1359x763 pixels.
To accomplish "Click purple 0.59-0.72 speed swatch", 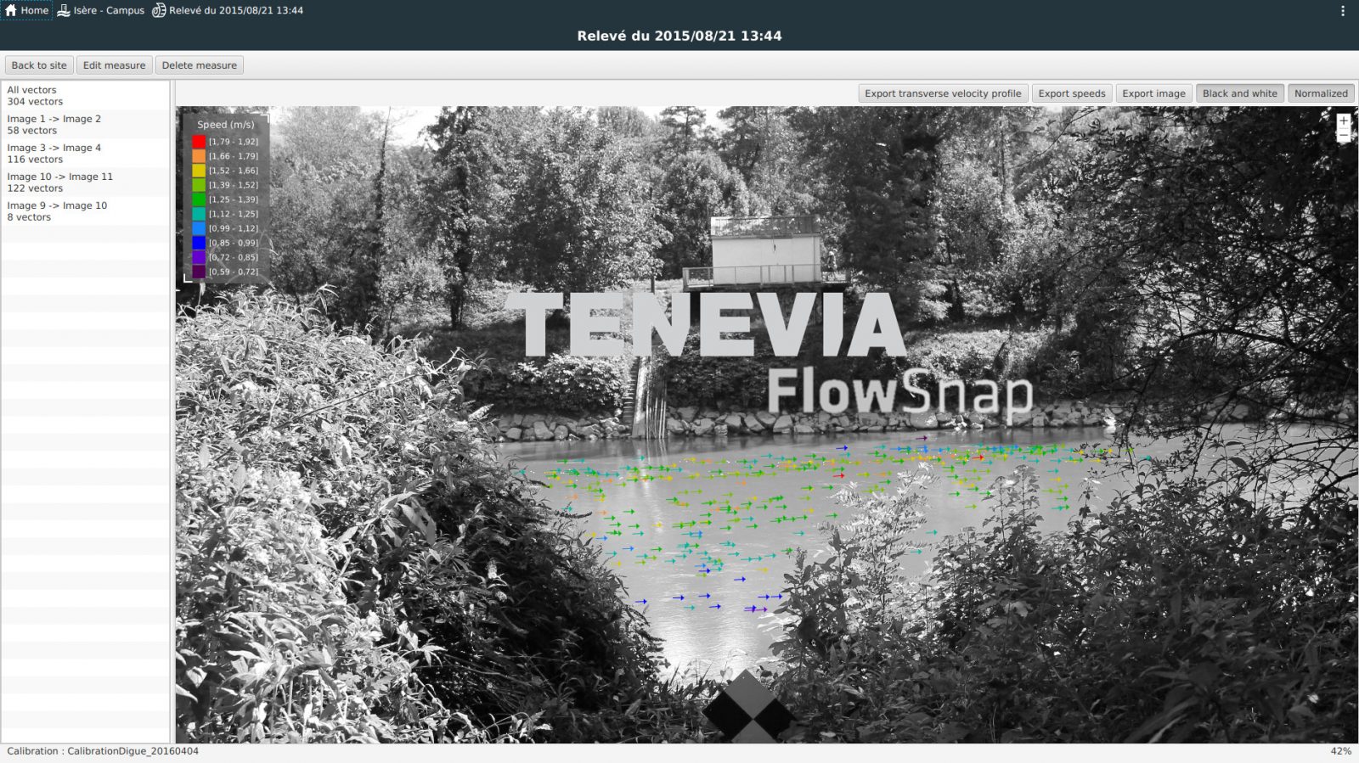I will (199, 272).
